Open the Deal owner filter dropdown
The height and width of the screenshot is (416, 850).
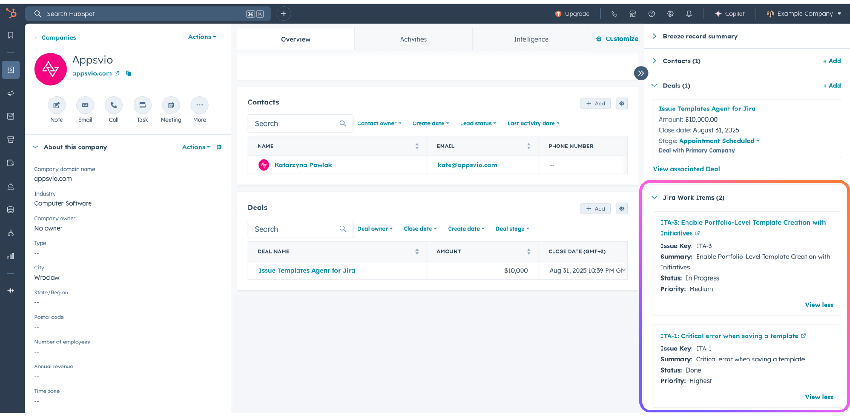click(375, 229)
